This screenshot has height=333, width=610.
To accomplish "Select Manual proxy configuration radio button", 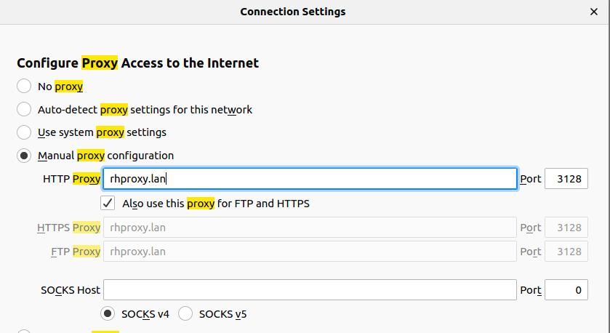I will pyautogui.click(x=25, y=156).
